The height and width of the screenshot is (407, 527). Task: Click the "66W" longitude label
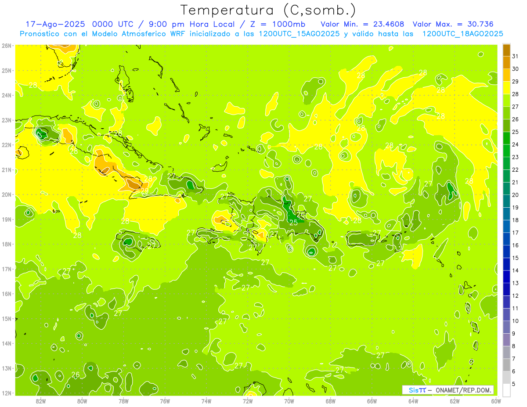[x=372, y=401]
